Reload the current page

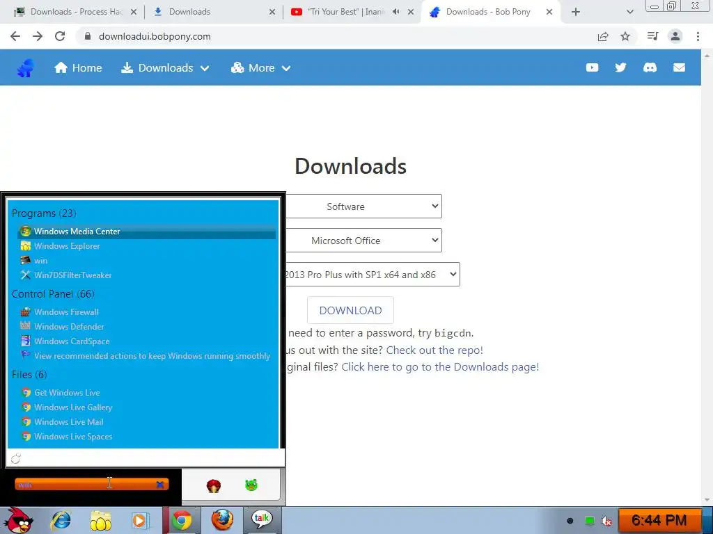point(60,36)
